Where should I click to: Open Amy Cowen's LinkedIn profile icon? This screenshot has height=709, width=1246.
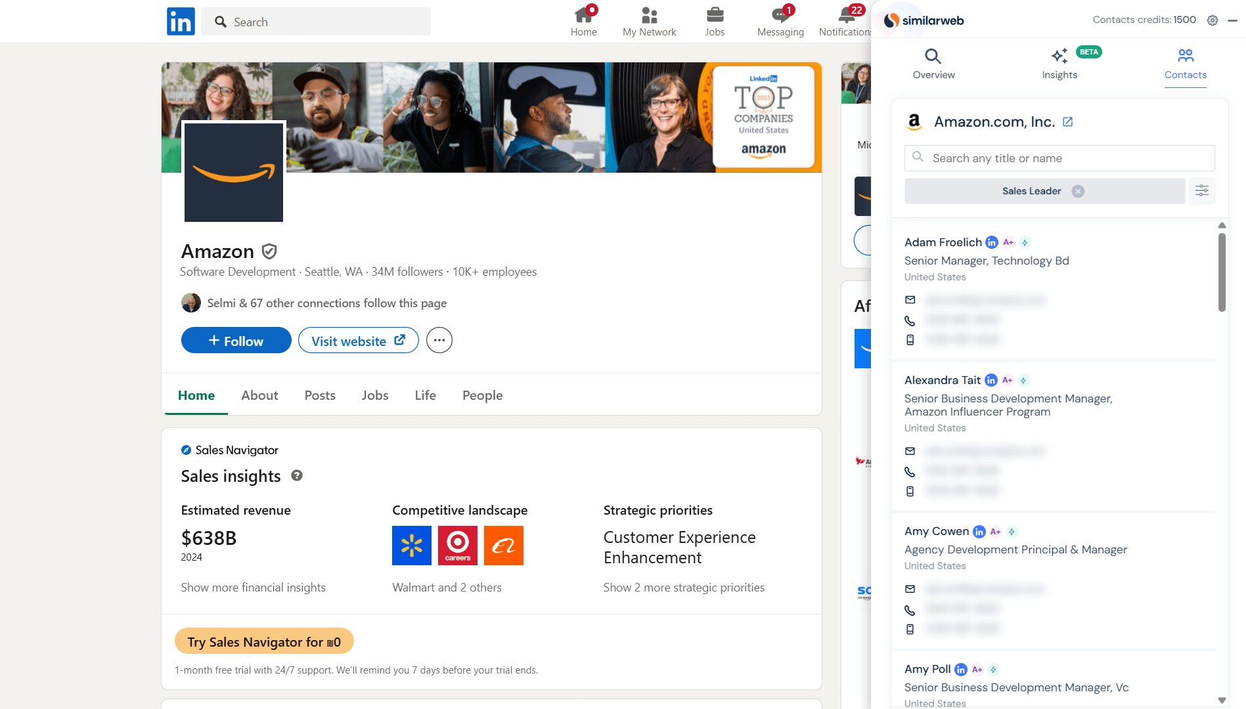coord(979,531)
